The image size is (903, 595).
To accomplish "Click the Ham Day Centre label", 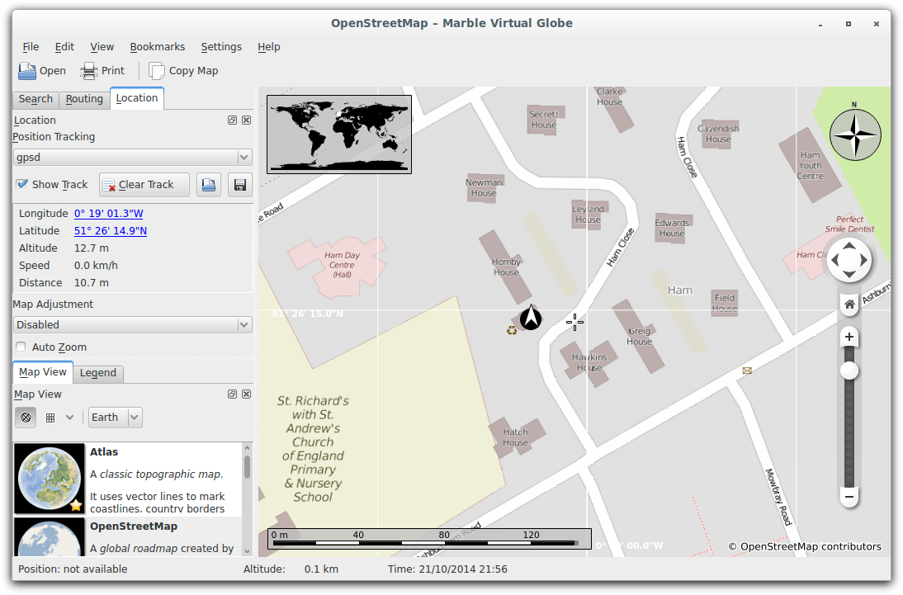I will [342, 265].
